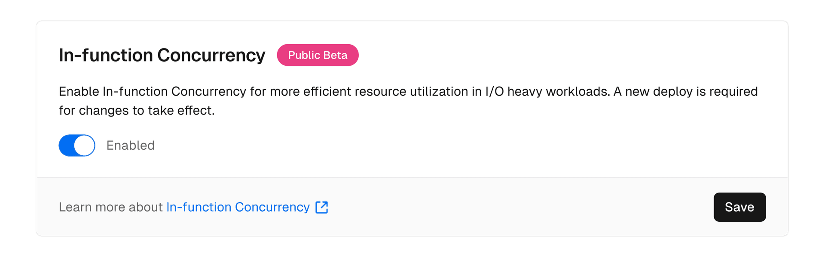Click "for changes to take effect" text
825x257 pixels.
(137, 111)
